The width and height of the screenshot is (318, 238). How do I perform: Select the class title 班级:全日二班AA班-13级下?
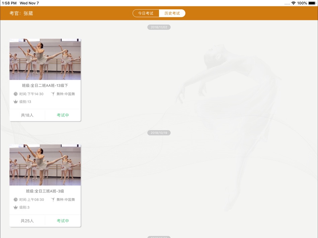[45, 86]
